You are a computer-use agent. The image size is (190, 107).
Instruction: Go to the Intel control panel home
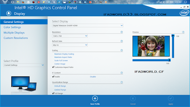[9, 13]
